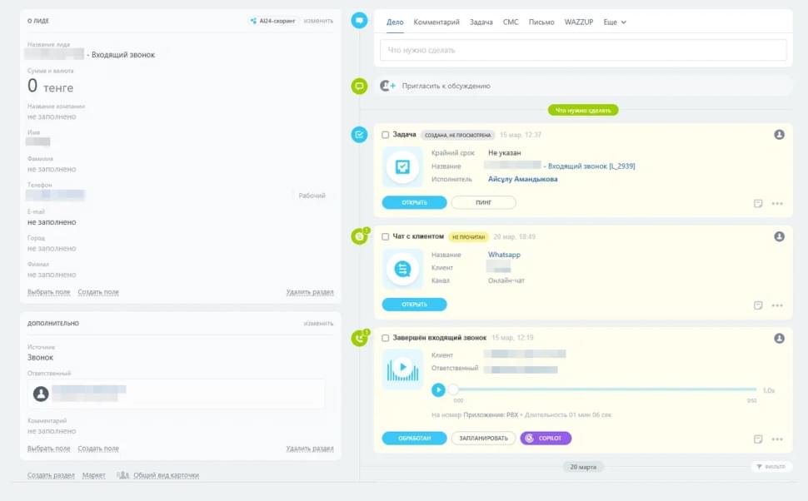Open more options in Чат с клиентом card
The width and height of the screenshot is (808, 501).
click(777, 305)
